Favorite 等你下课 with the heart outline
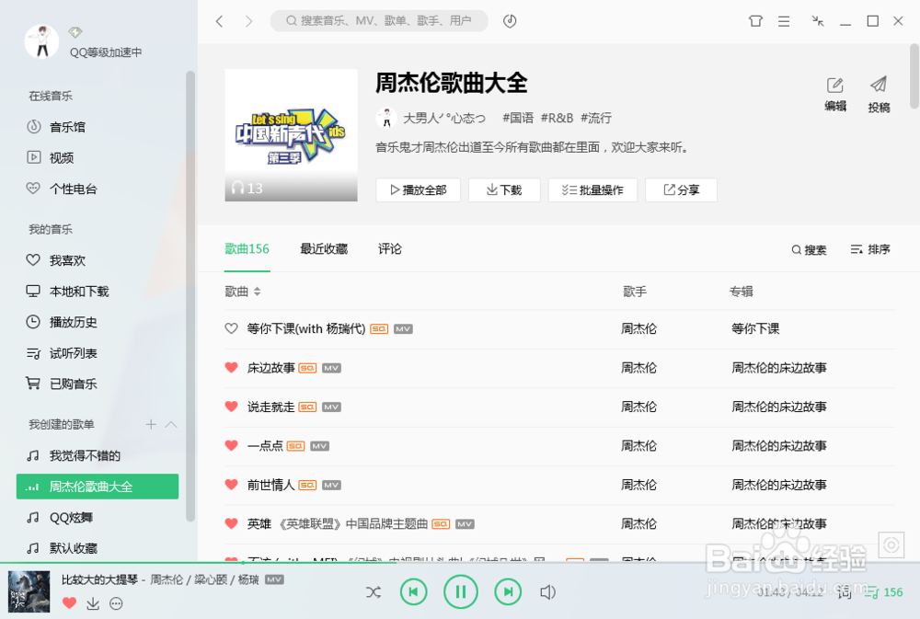Image resolution: width=920 pixels, height=619 pixels. pos(231,328)
